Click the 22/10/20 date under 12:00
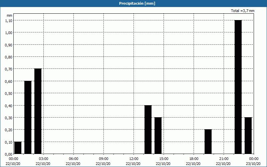This screenshot has height=167, width=267. click(133, 164)
